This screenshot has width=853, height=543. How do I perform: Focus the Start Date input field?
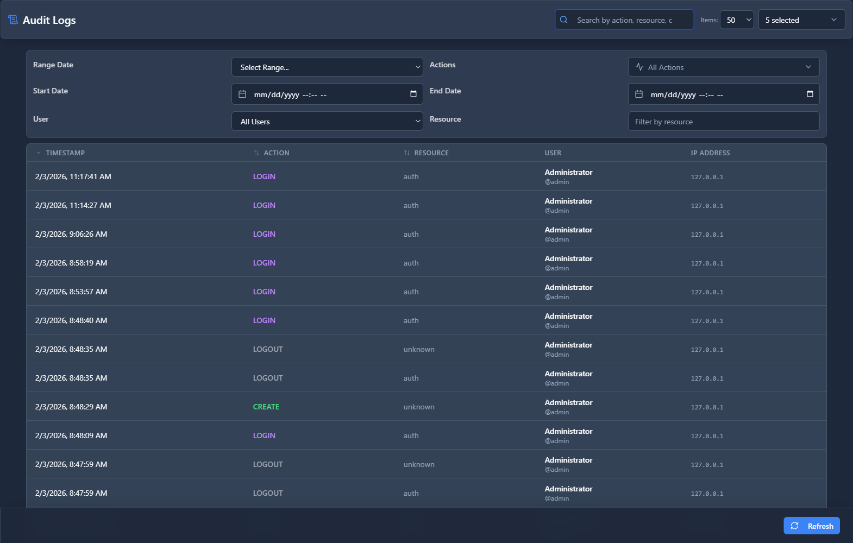pyautogui.click(x=327, y=94)
